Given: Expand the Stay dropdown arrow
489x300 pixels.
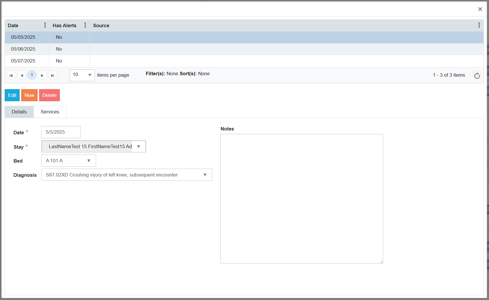Looking at the screenshot, I should (139, 146).
